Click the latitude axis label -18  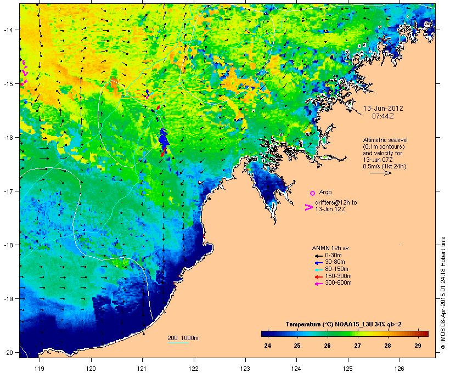8,245
